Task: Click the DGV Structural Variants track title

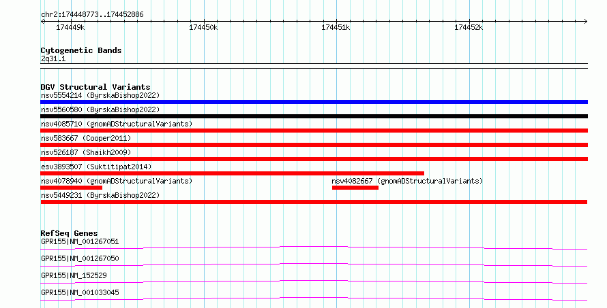Action: [95, 87]
